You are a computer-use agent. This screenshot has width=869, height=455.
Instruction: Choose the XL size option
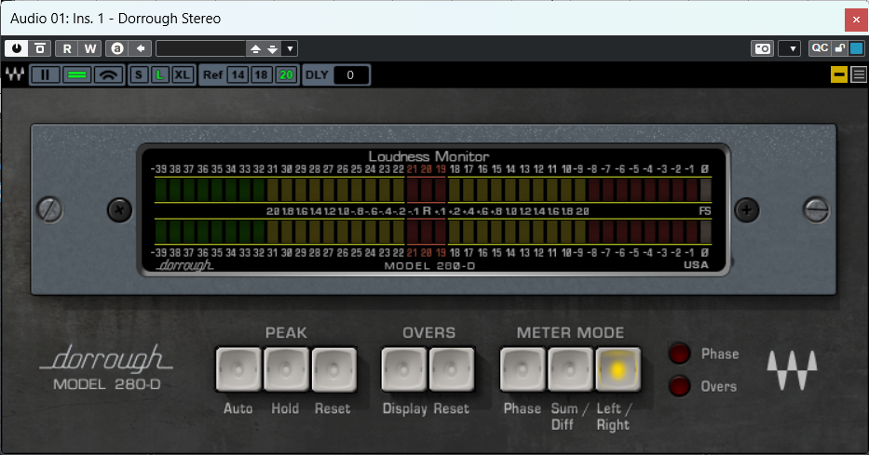pos(182,75)
